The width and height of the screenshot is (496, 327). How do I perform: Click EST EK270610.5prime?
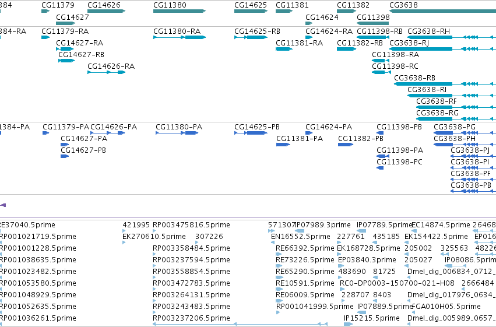coord(124,242)
